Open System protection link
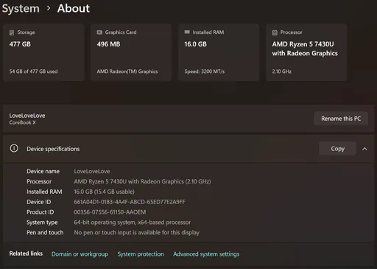 [x=141, y=254]
